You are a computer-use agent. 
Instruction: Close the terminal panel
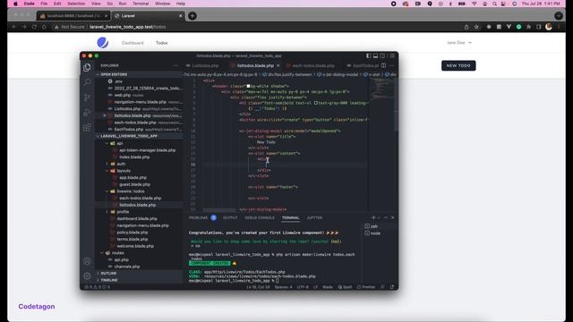(393, 217)
